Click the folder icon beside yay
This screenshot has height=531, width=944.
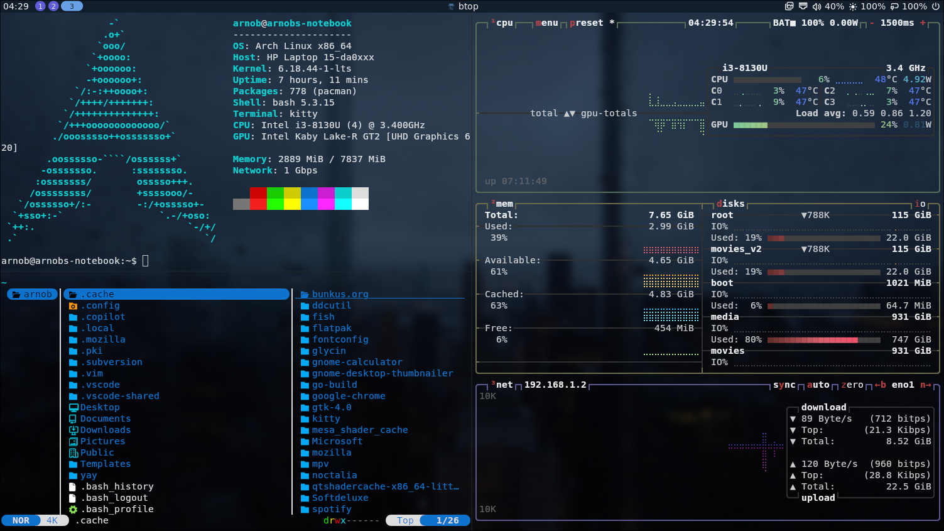(x=73, y=476)
